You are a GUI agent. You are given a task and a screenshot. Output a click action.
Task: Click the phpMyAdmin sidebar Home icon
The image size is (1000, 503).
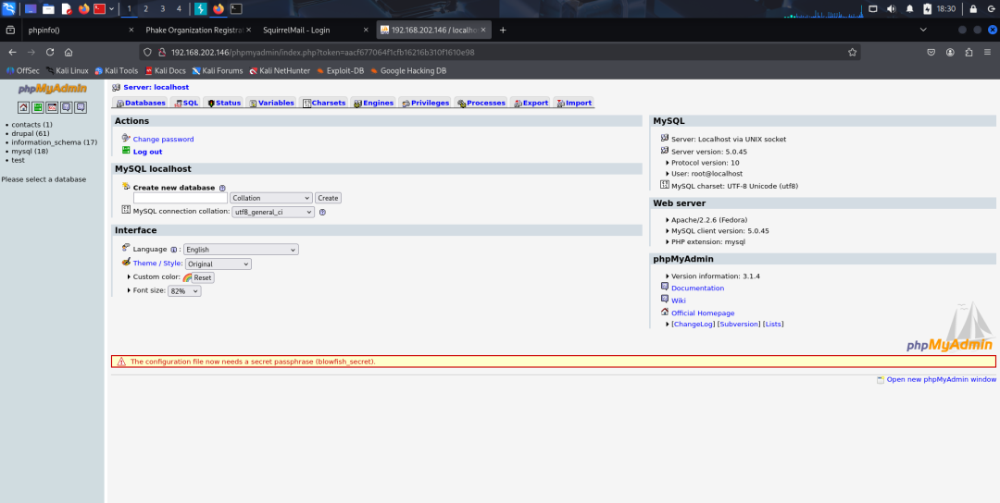(x=23, y=107)
